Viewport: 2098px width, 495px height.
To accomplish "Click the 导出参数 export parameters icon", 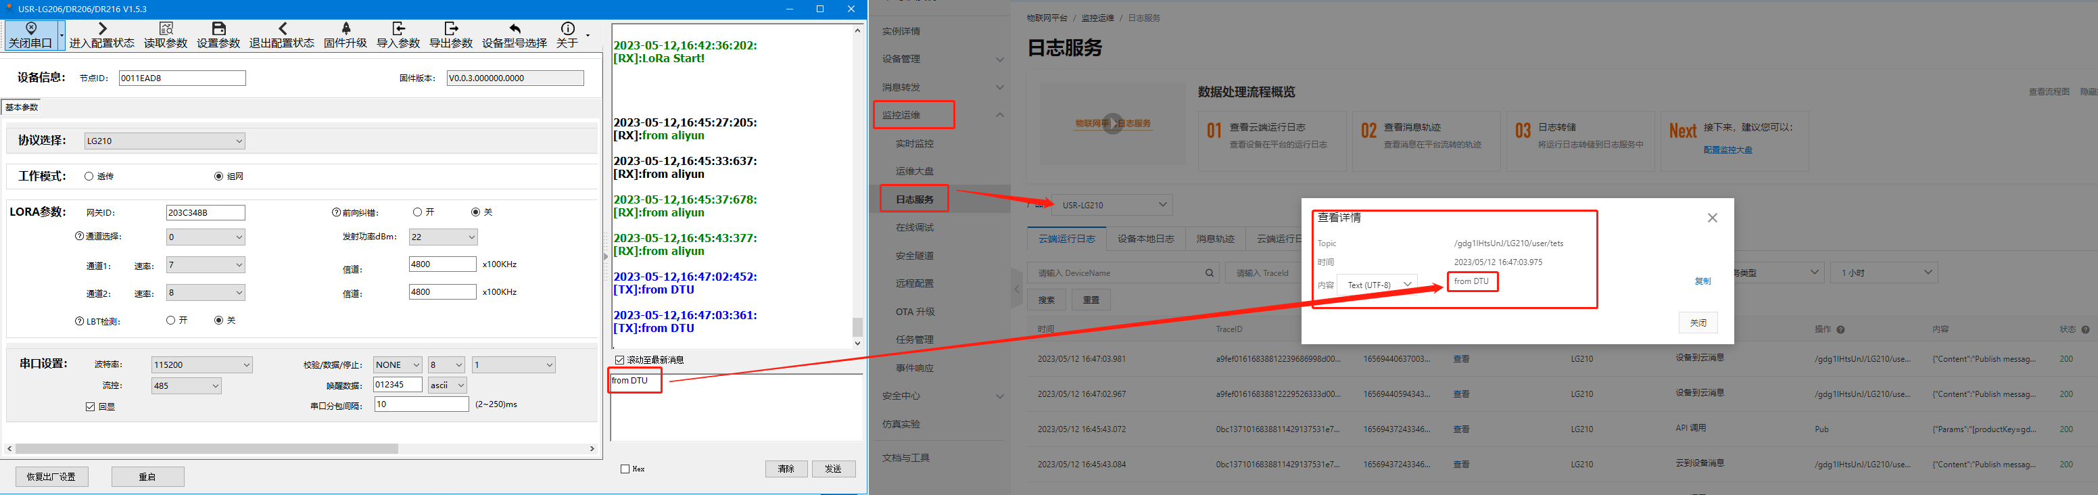I will pyautogui.click(x=451, y=28).
